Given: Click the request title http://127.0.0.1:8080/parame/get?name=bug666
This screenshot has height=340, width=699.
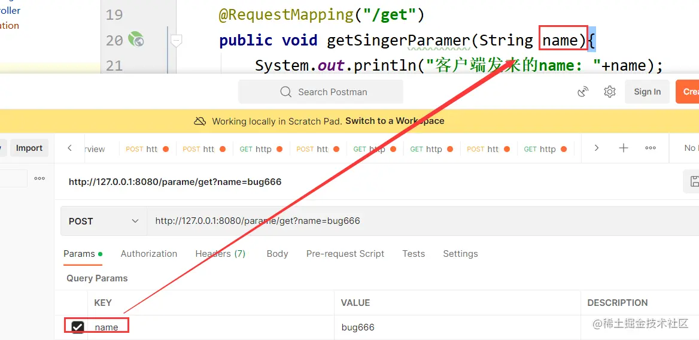Looking at the screenshot, I should pos(175,182).
